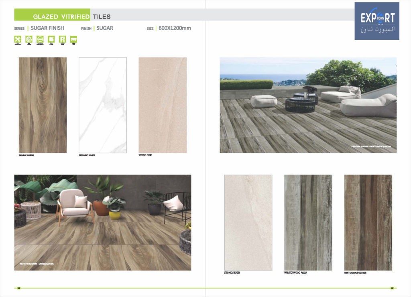Click the frost proof feature icon
Screen dimensions: 411x297
click(x=51, y=39)
